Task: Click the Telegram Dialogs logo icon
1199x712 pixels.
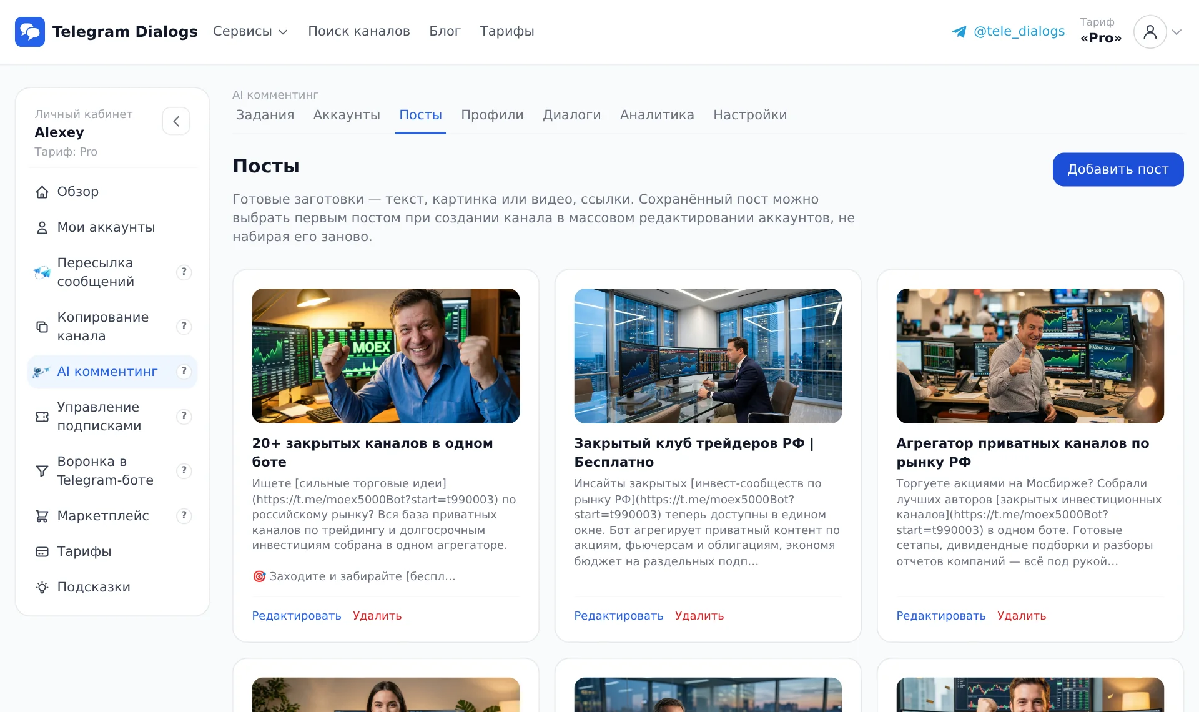Action: click(x=30, y=32)
